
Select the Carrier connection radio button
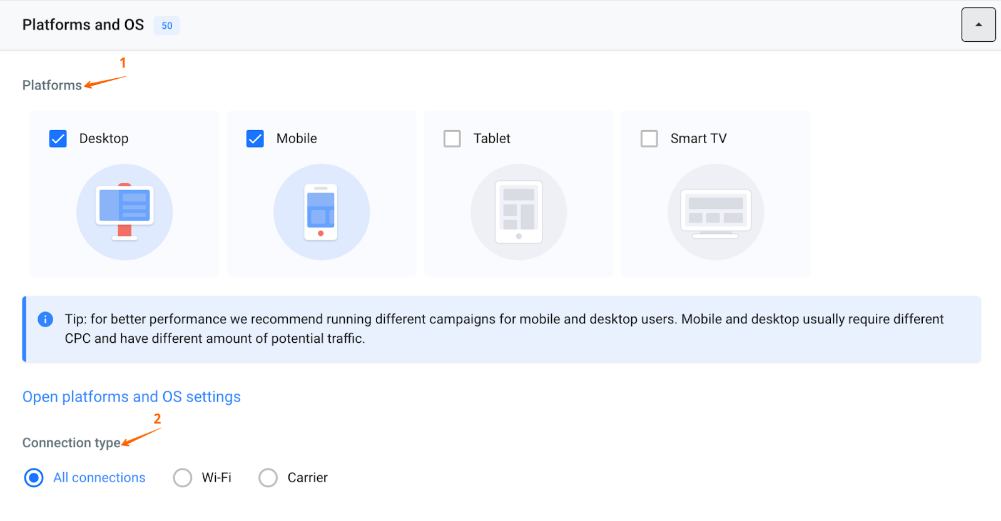pos(268,478)
